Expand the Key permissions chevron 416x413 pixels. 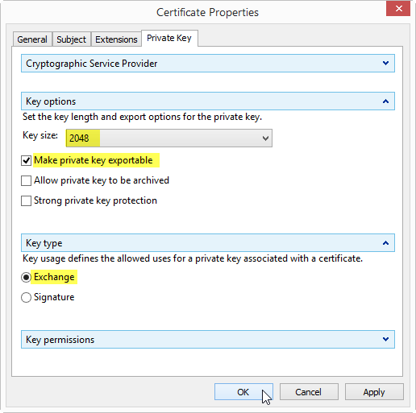coord(385,339)
